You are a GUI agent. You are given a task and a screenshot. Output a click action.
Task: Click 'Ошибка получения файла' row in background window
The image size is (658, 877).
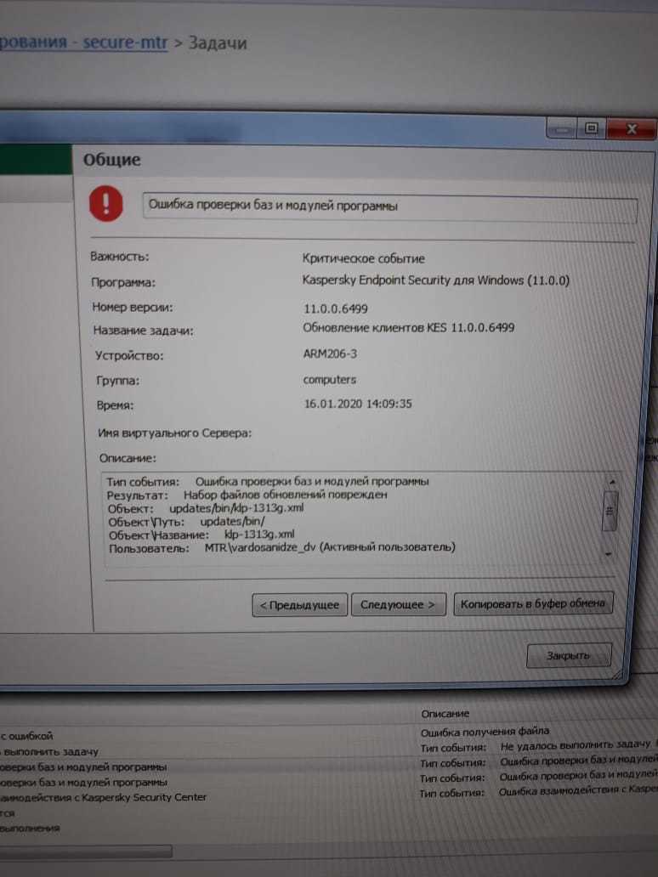(x=485, y=731)
